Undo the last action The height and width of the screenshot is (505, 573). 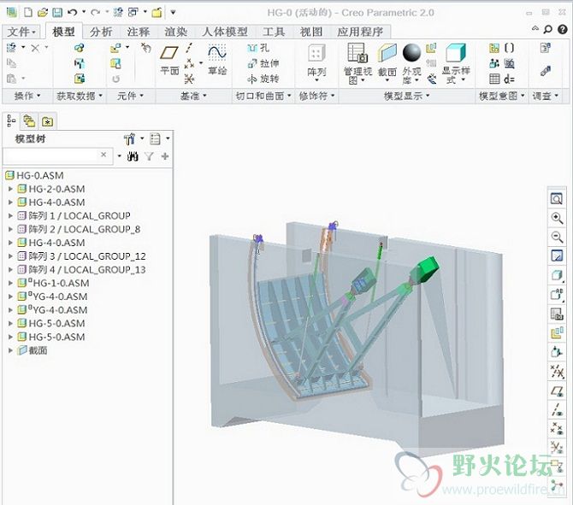pyautogui.click(x=73, y=13)
